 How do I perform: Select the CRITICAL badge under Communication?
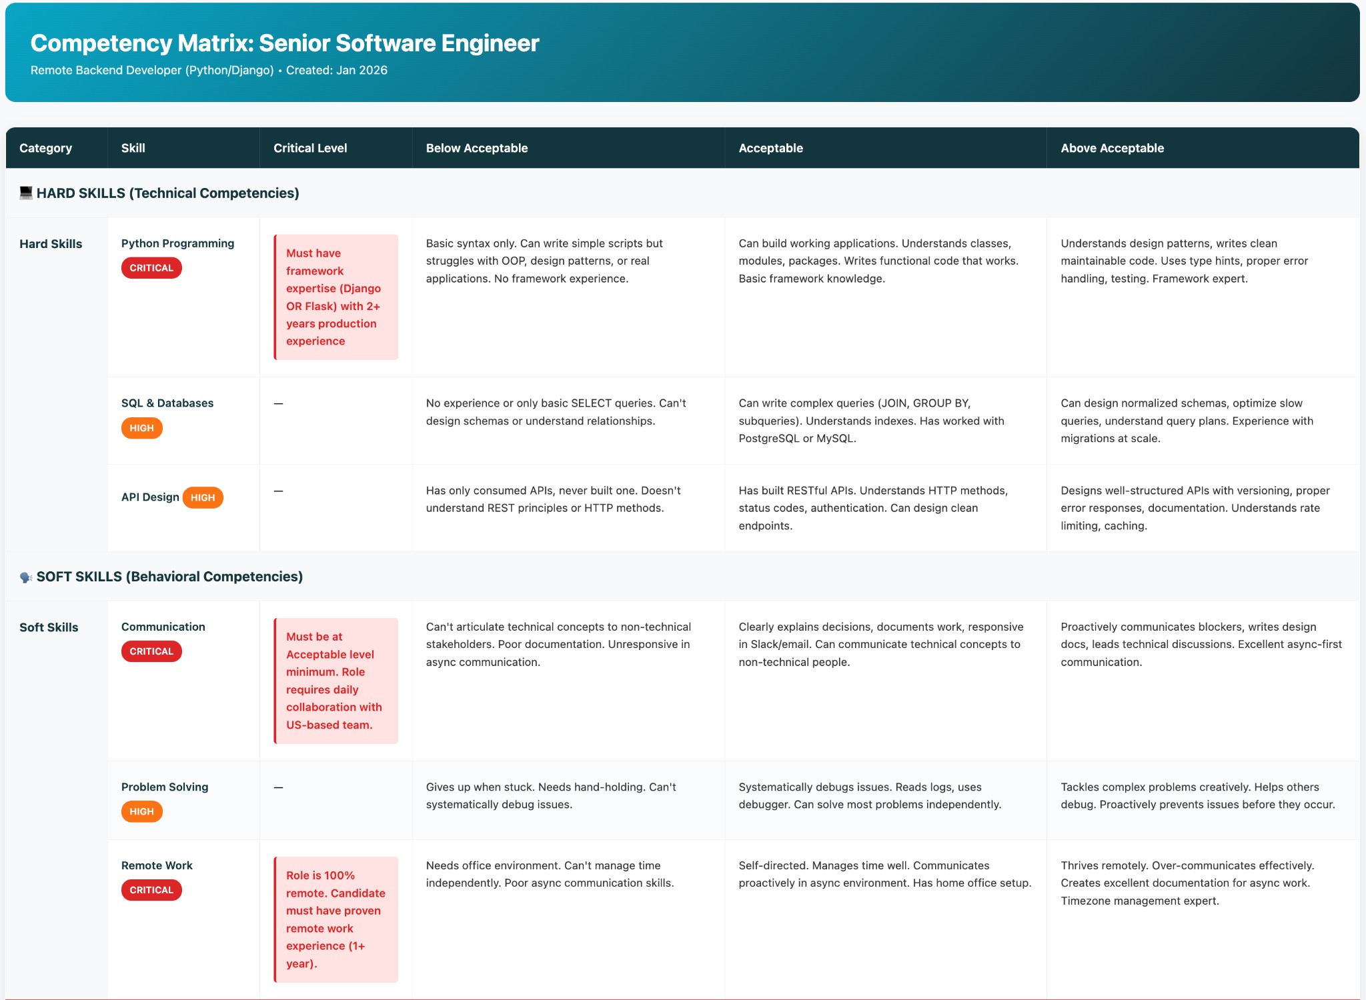(x=151, y=651)
